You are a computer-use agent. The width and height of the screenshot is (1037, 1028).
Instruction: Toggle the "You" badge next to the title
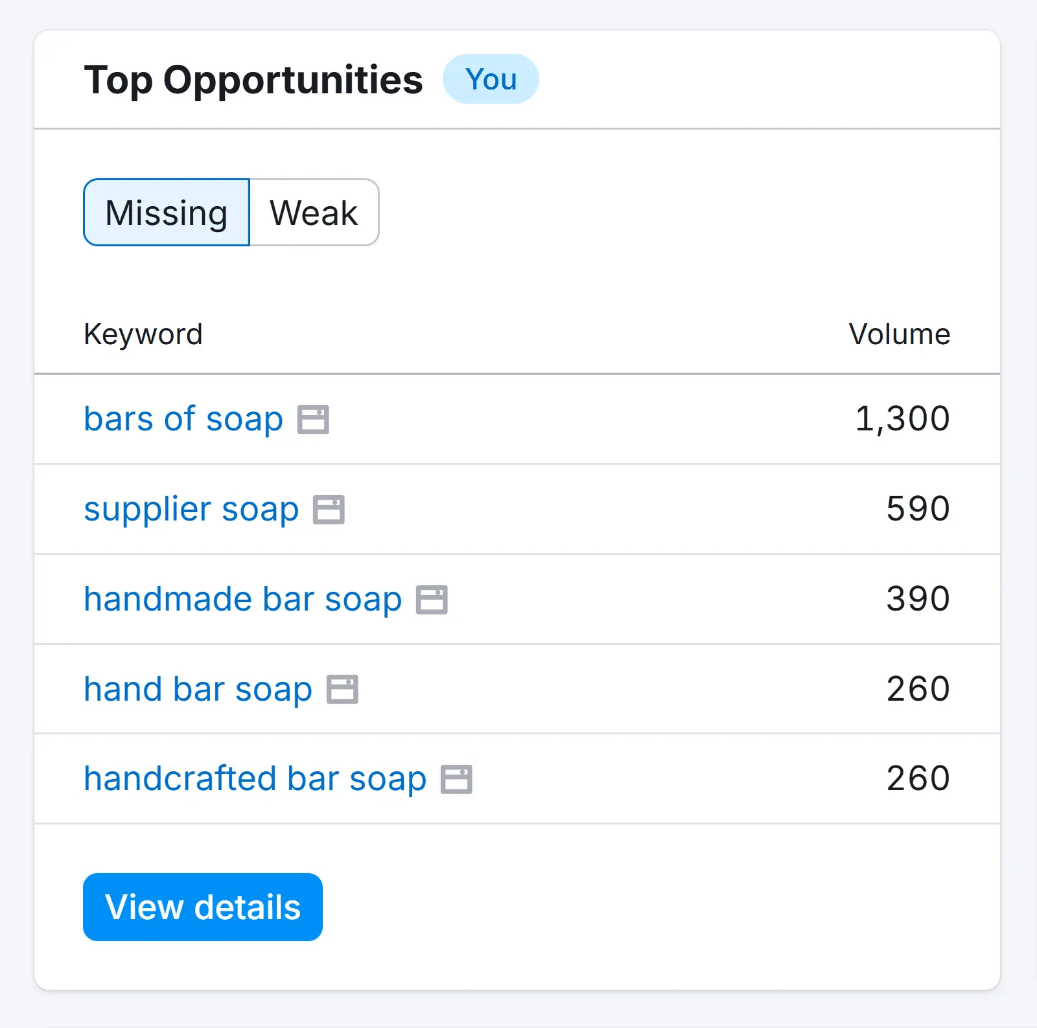click(x=491, y=79)
